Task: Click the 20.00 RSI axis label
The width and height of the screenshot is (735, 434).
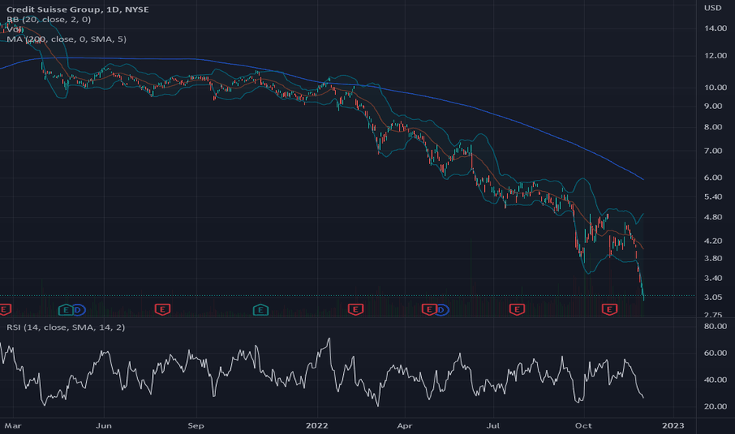Action: 715,406
